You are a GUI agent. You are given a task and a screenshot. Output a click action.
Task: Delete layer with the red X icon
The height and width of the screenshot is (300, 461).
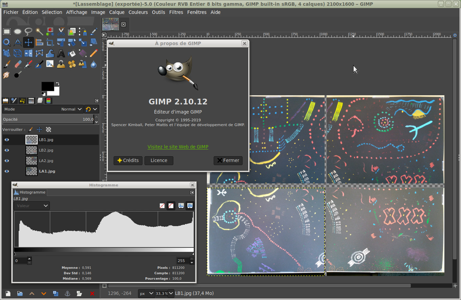92,294
